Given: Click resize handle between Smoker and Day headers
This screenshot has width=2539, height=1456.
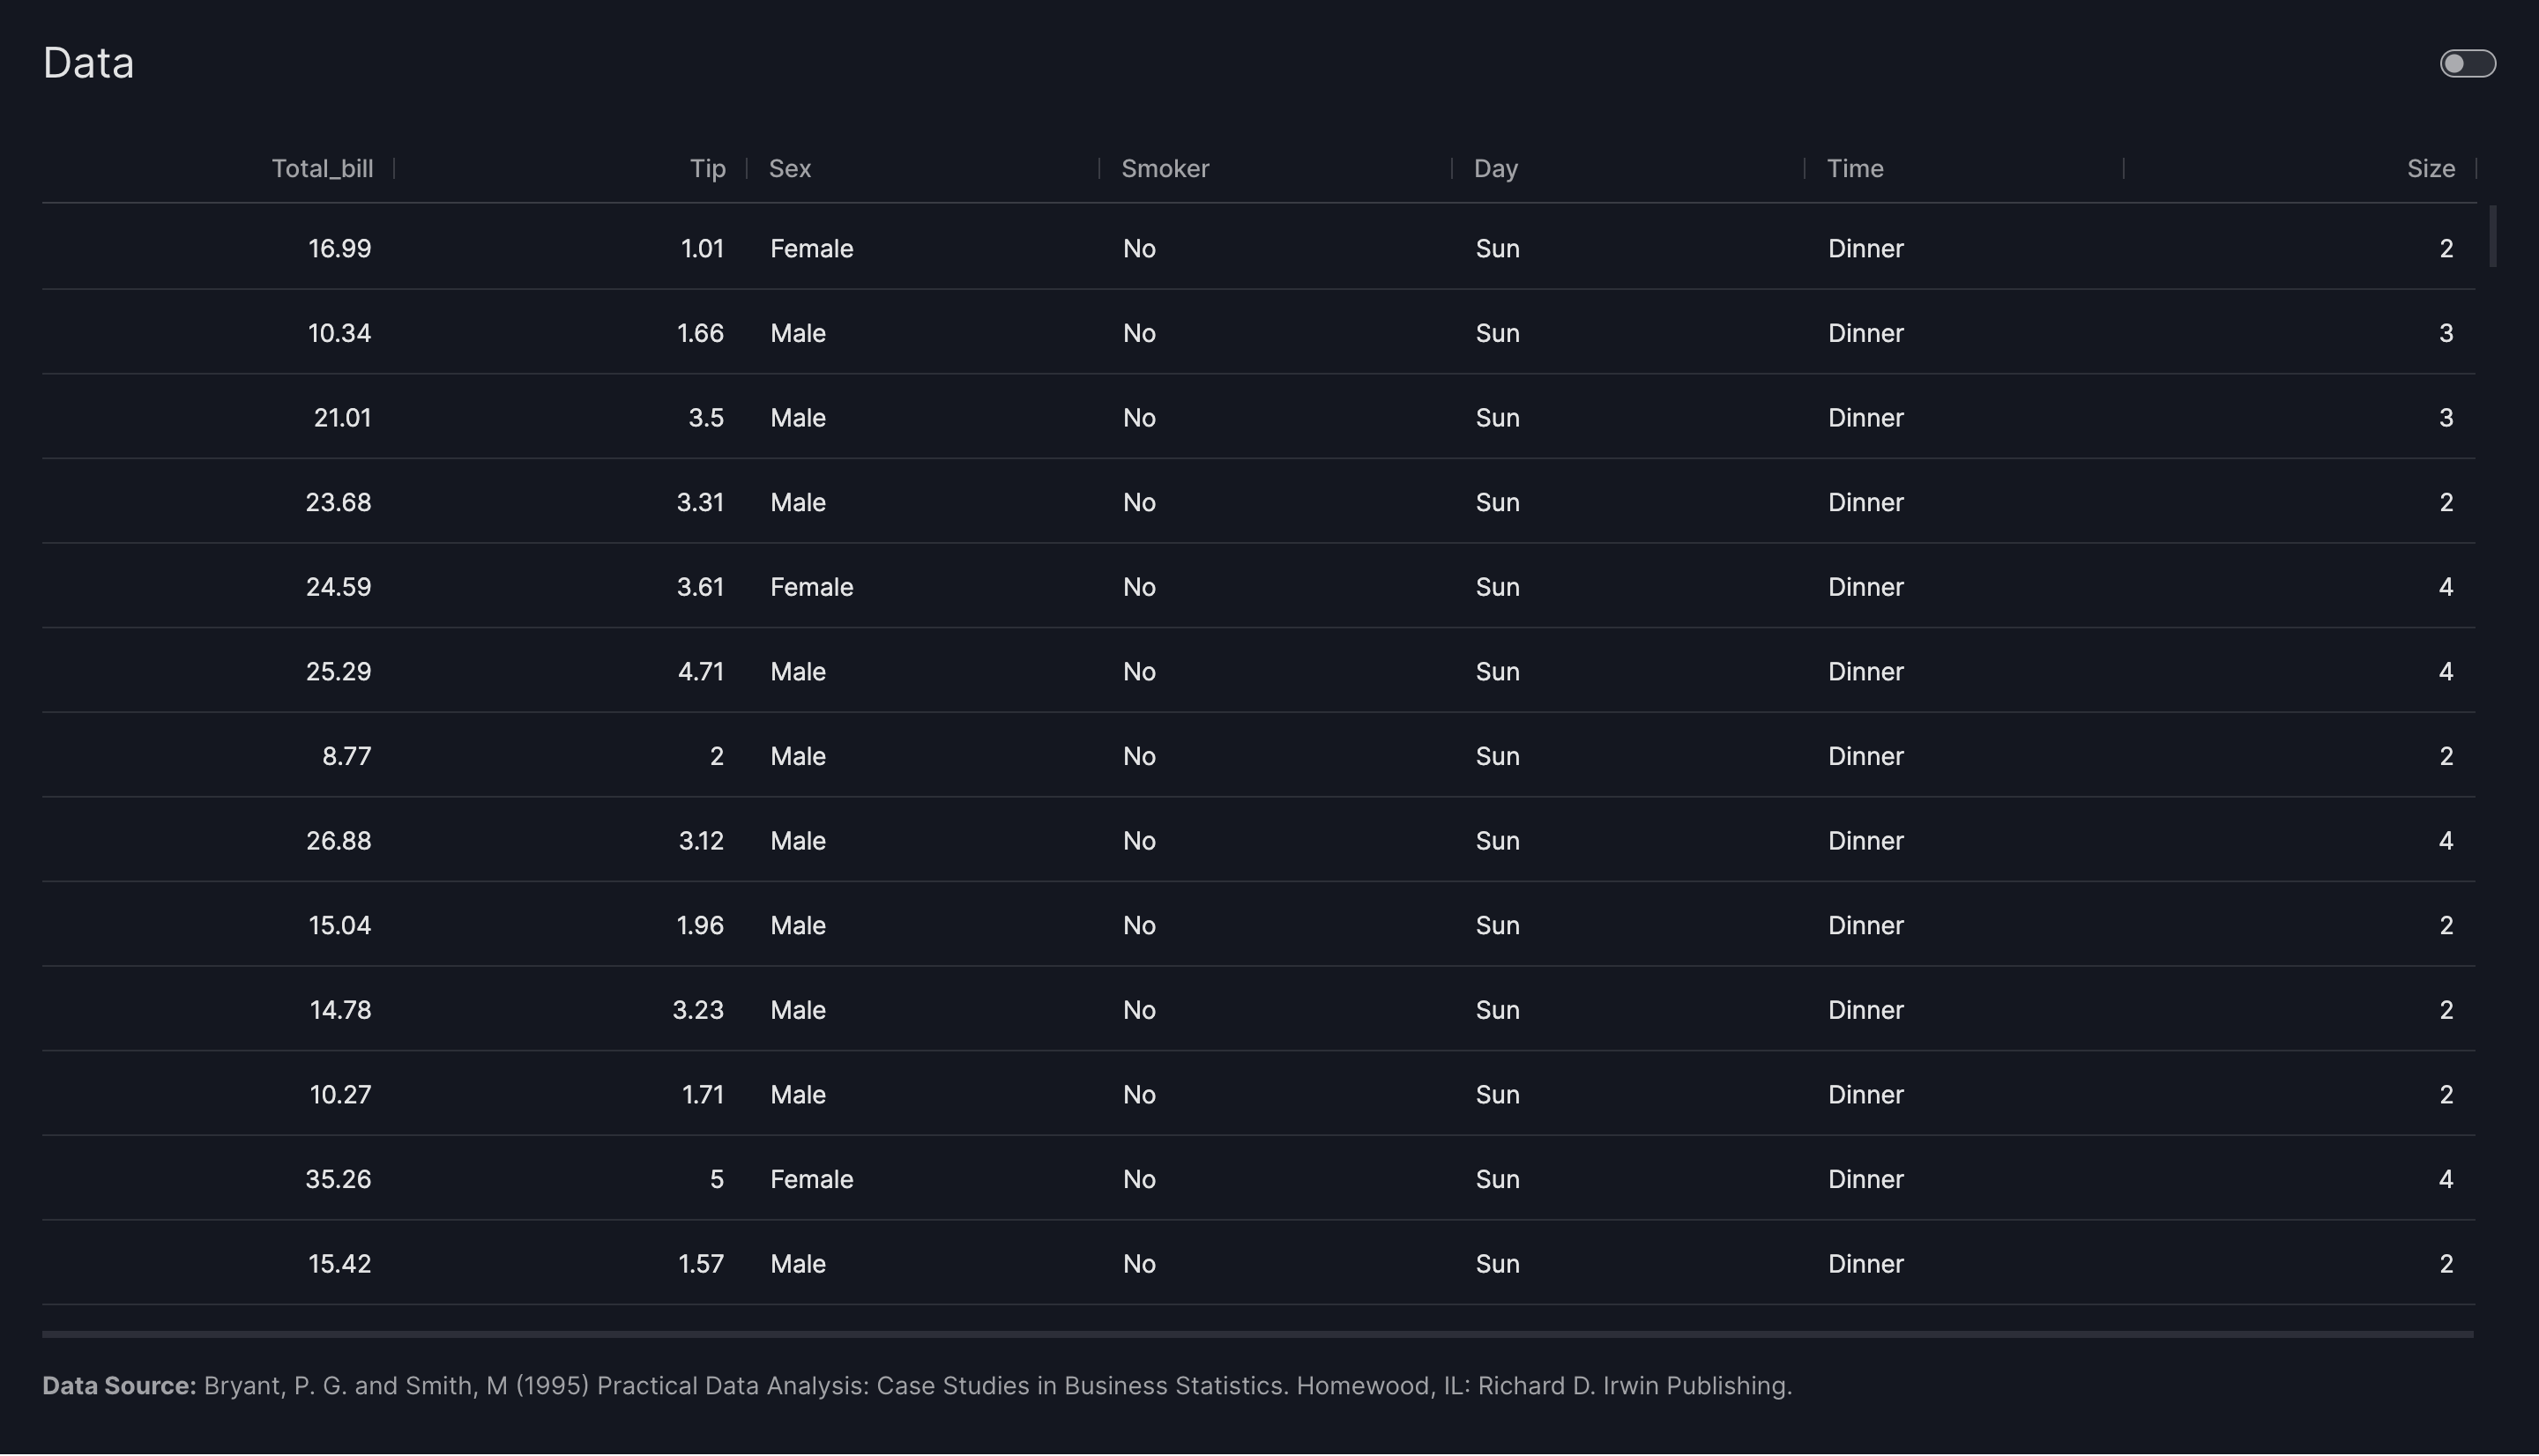Looking at the screenshot, I should point(1452,169).
